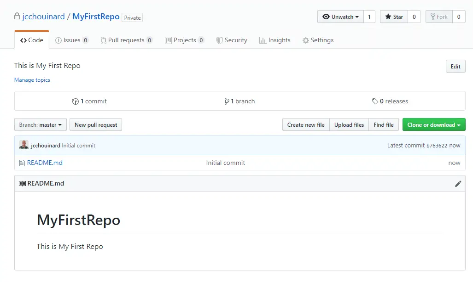Click the pencil icon to edit README.md

click(x=458, y=184)
